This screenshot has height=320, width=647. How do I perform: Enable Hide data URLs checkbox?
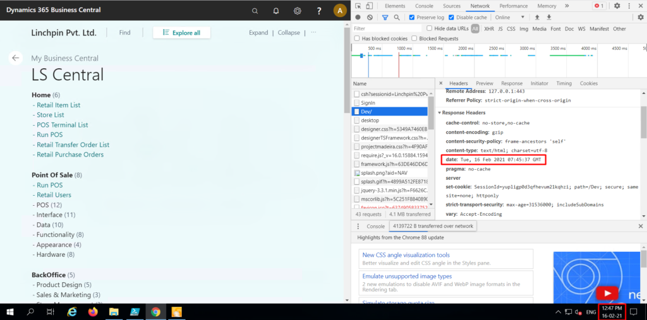pos(429,28)
